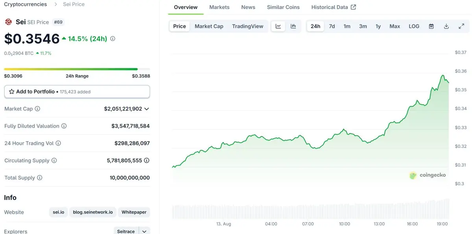Click the price peak near $0.36
472x234 pixels.
point(443,75)
